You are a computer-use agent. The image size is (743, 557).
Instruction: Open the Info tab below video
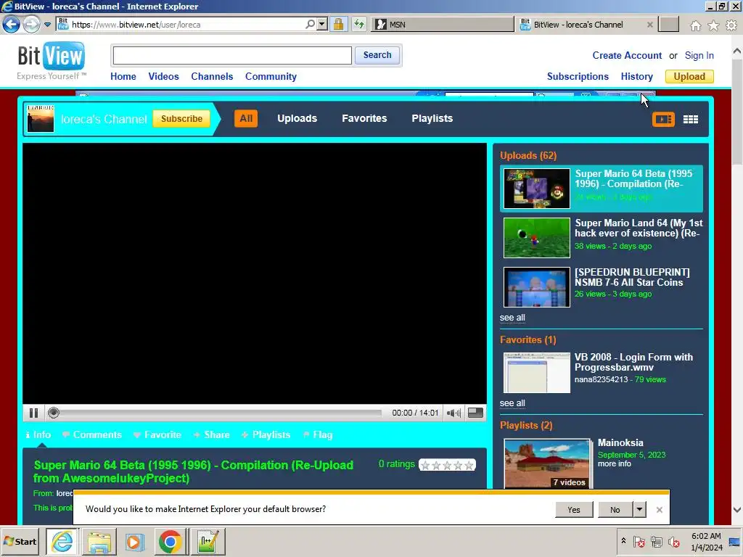click(x=38, y=435)
